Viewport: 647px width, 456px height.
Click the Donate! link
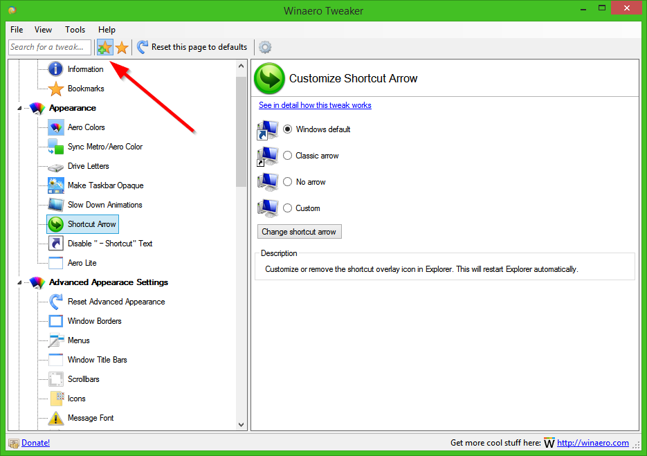(x=35, y=443)
